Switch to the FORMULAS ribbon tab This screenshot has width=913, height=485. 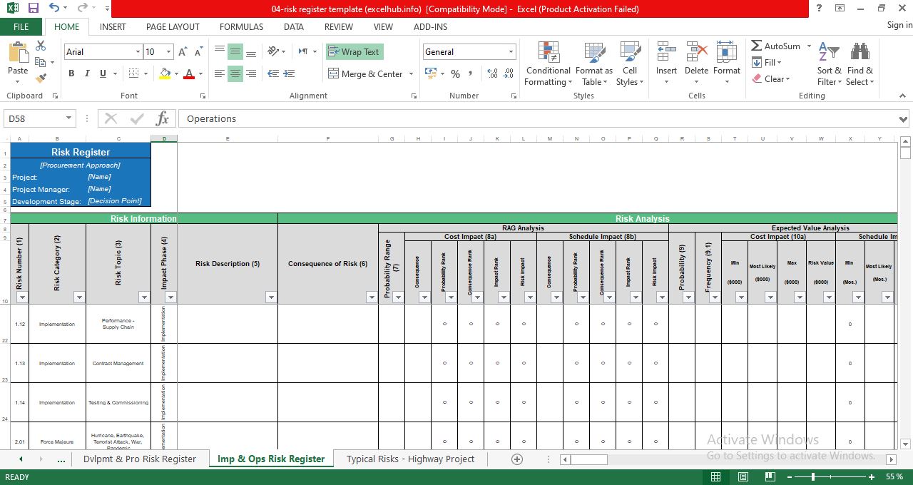(241, 27)
